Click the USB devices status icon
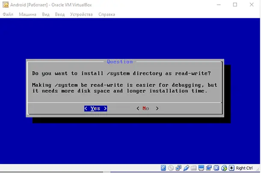Image resolution: width=261 pixels, height=173 pixels. 186,168
